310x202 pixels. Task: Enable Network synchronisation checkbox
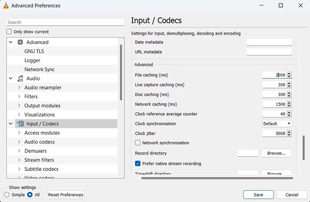click(x=138, y=143)
